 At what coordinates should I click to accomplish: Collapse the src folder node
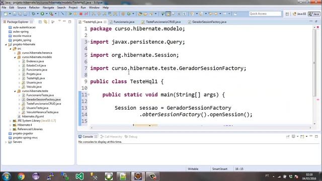pyautogui.click(x=11, y=49)
